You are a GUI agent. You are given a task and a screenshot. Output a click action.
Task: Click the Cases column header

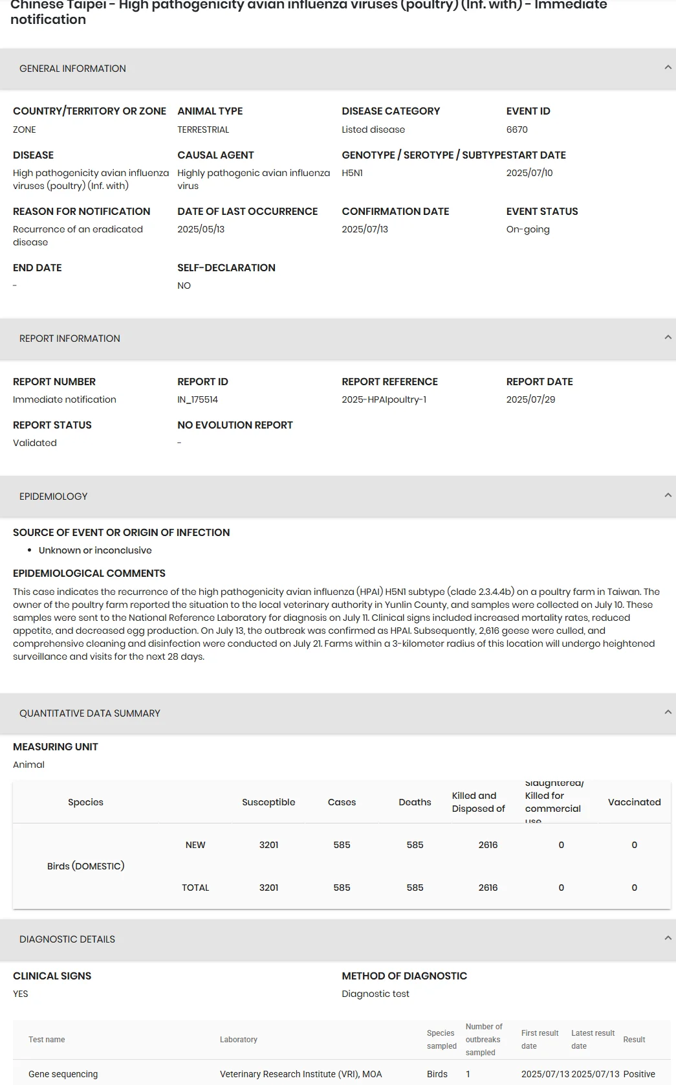point(342,802)
